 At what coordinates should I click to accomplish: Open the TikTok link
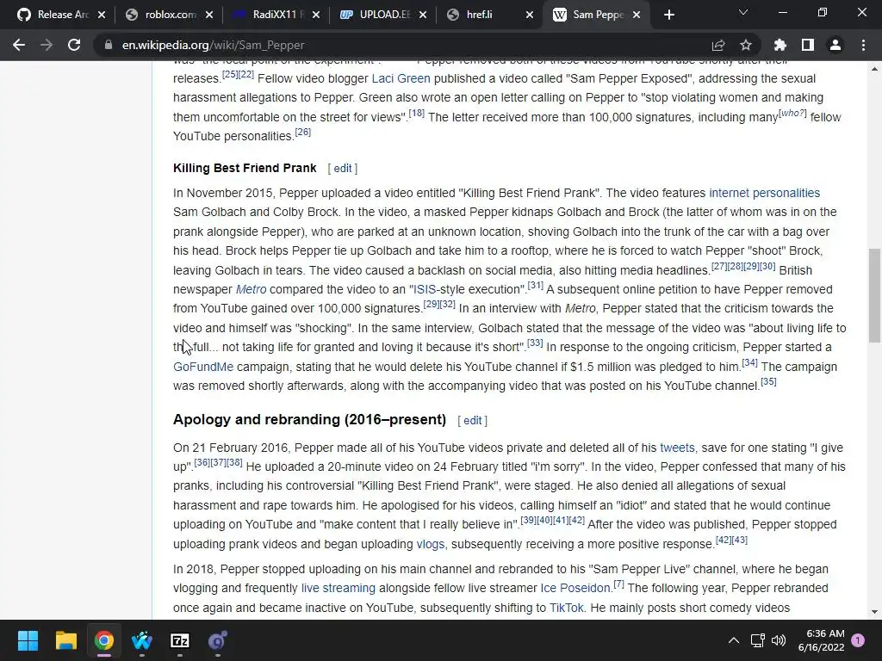[x=567, y=608]
